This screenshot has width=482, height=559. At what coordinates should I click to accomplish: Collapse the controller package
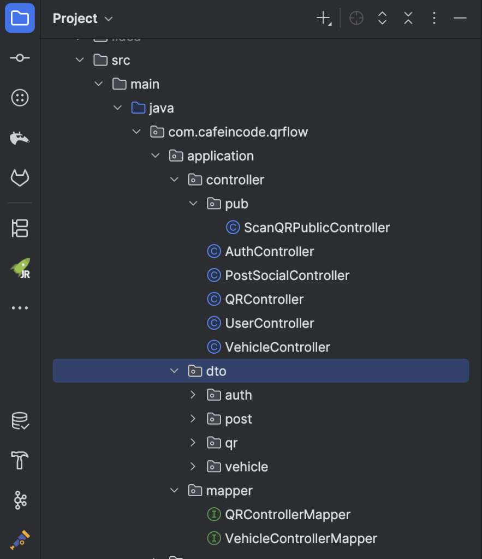click(174, 180)
